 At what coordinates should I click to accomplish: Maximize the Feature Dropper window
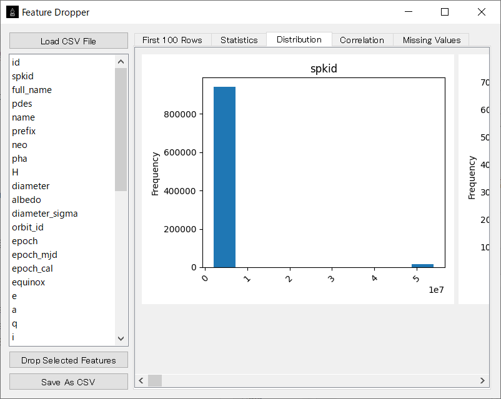click(445, 12)
